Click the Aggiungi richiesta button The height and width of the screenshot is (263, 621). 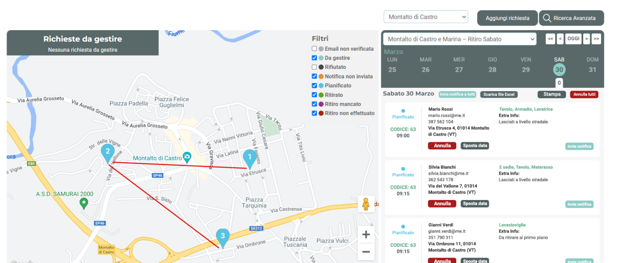tap(507, 18)
